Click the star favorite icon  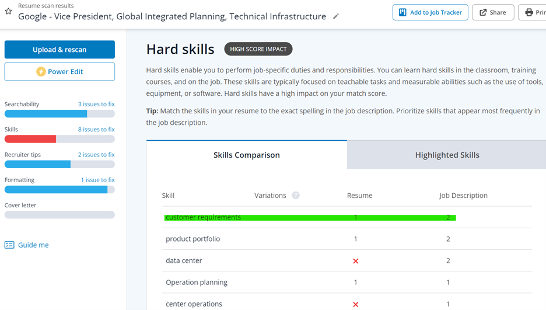pos(8,11)
